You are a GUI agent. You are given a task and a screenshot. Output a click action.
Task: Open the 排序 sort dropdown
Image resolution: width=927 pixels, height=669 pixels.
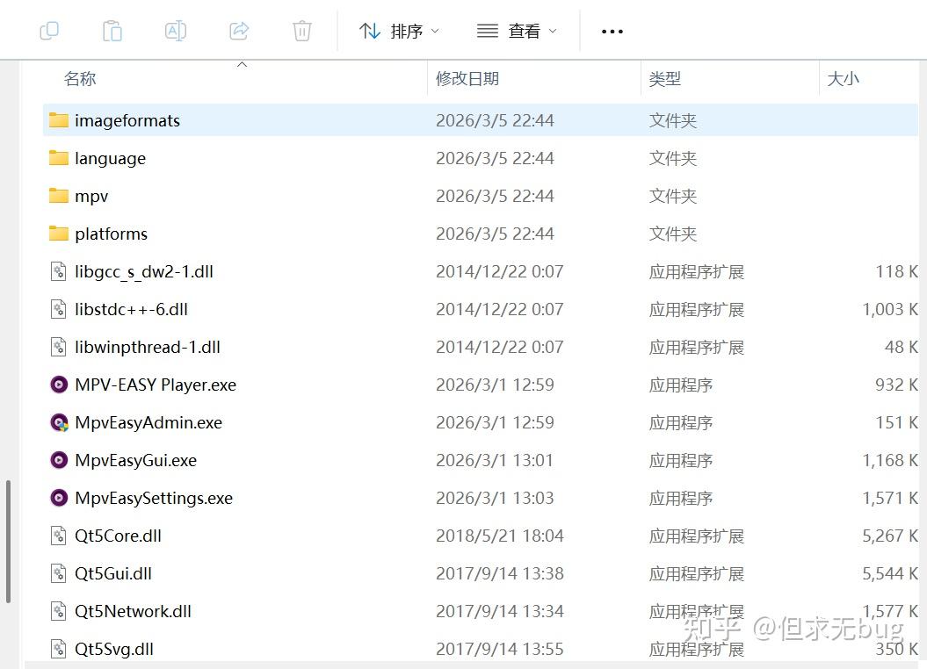click(x=399, y=31)
